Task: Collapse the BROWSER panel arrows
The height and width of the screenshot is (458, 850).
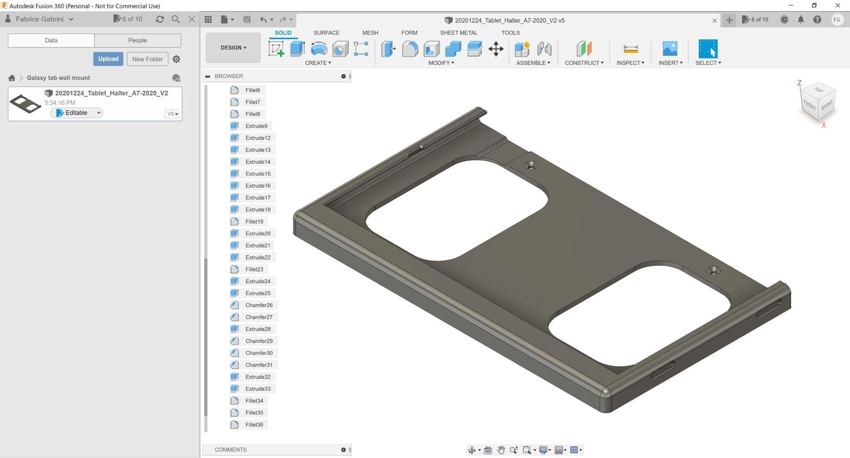Action: pyautogui.click(x=207, y=76)
